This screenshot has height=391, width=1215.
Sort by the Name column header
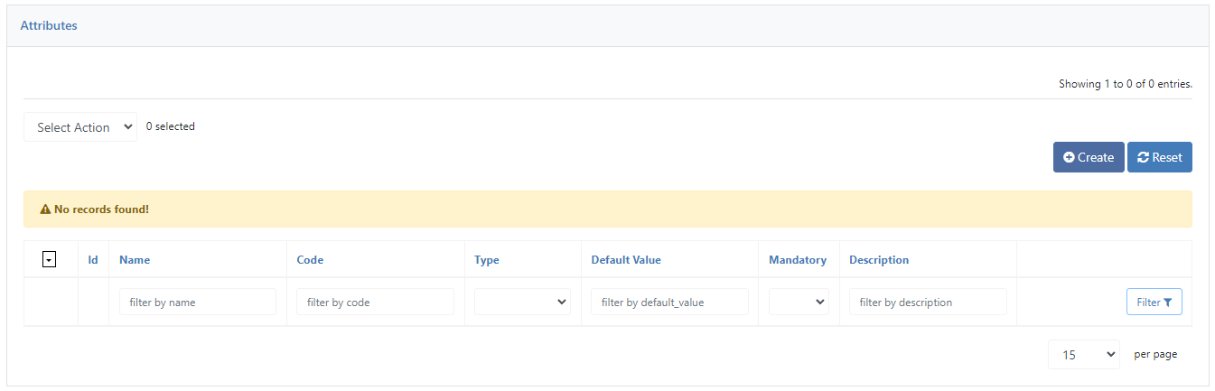click(135, 260)
